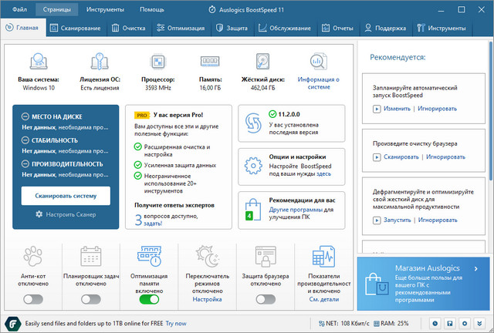Image resolution: width=494 pixels, height=333 pixels.
Task: Click the options and settings gear icon
Action: pyautogui.click(x=253, y=166)
